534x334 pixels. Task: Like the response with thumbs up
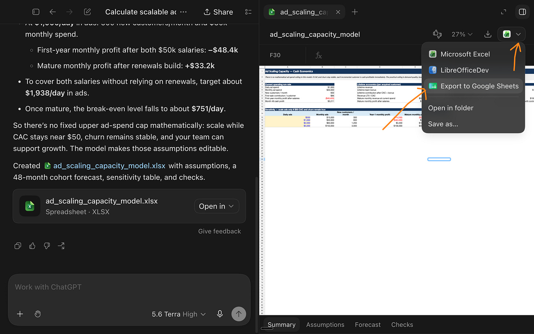tap(32, 246)
